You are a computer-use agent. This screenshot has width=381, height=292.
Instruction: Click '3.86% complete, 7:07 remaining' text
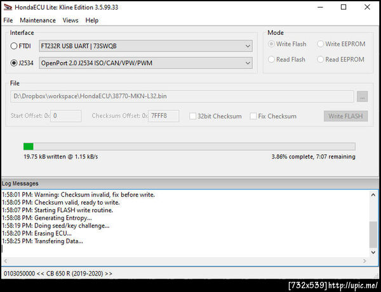coord(314,157)
